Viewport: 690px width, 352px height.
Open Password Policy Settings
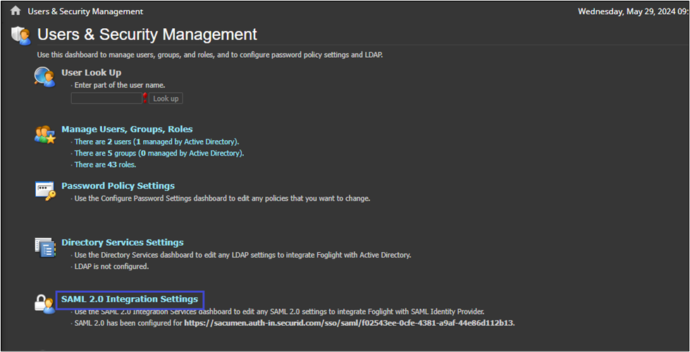coord(118,186)
